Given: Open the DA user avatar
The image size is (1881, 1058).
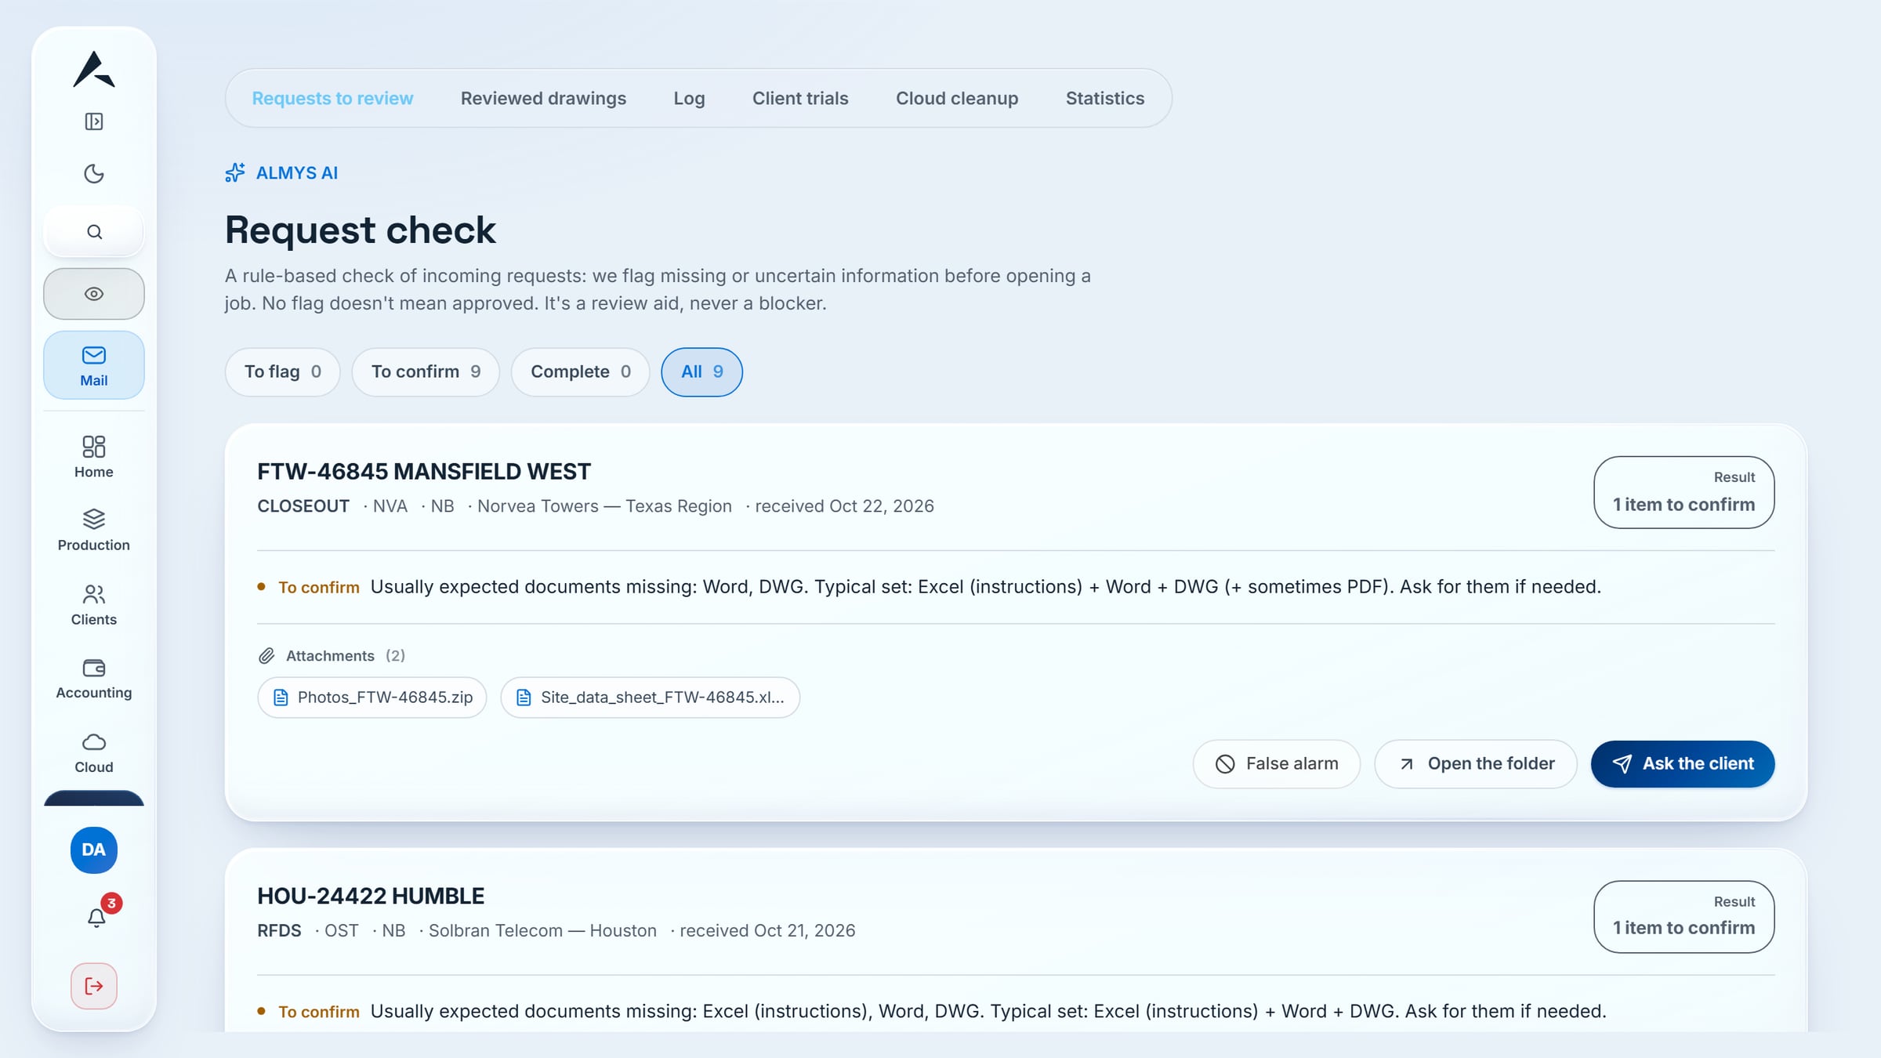Looking at the screenshot, I should pos(94,850).
